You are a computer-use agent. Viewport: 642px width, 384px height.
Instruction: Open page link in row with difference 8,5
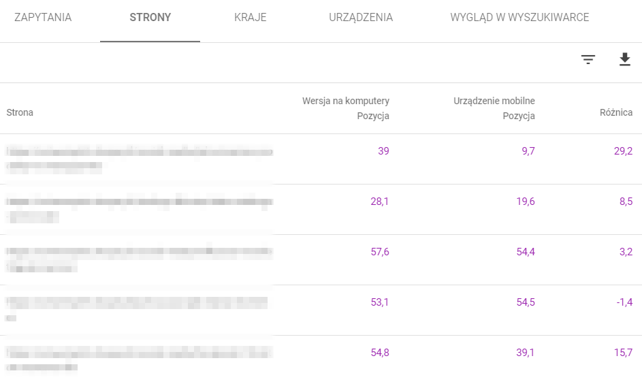(x=139, y=208)
